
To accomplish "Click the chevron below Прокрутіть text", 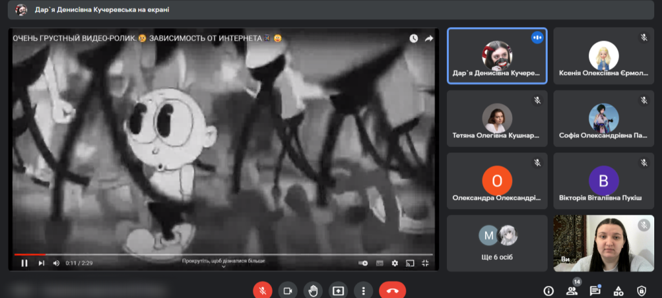I will [x=223, y=267].
